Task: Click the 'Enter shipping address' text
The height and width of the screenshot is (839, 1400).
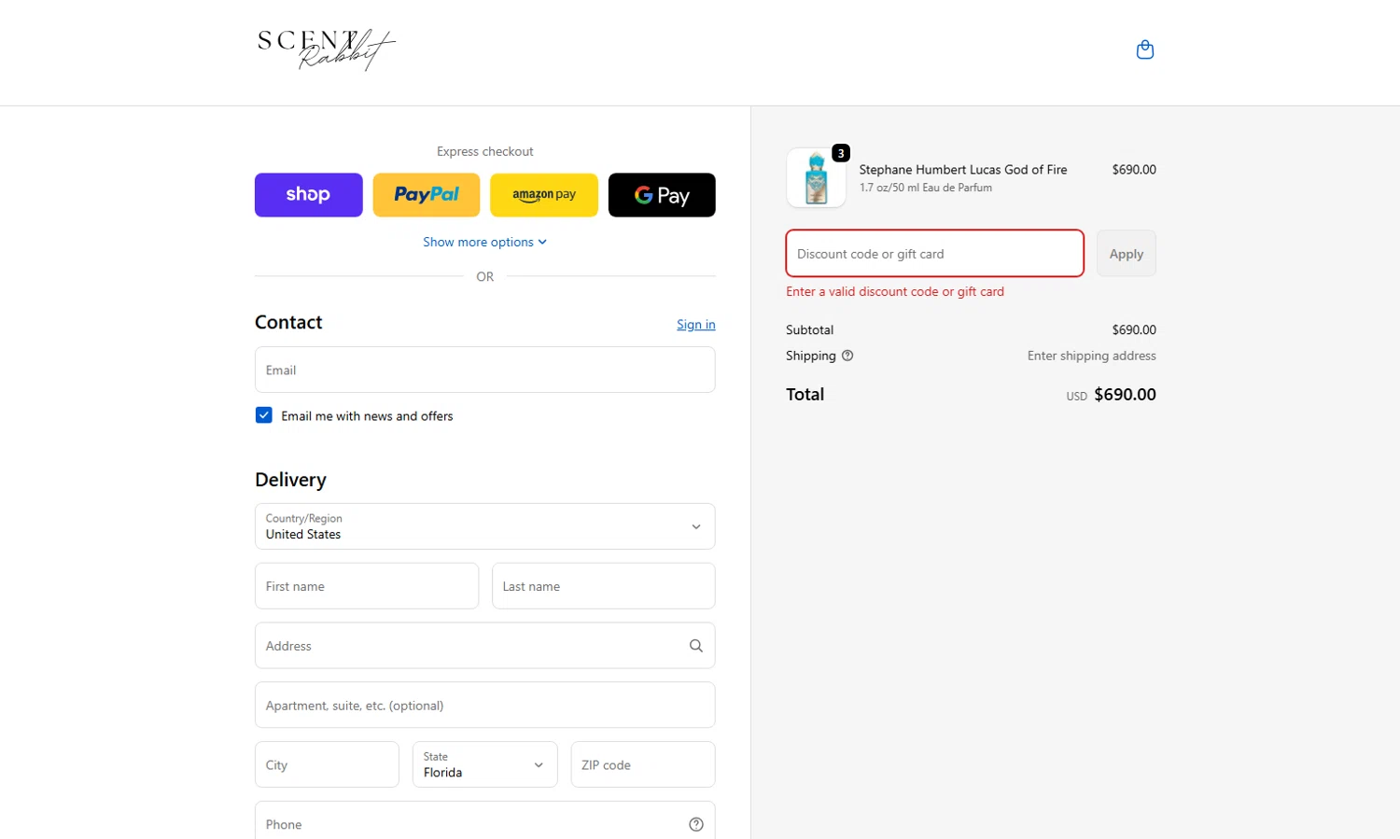Action: click(x=1092, y=356)
